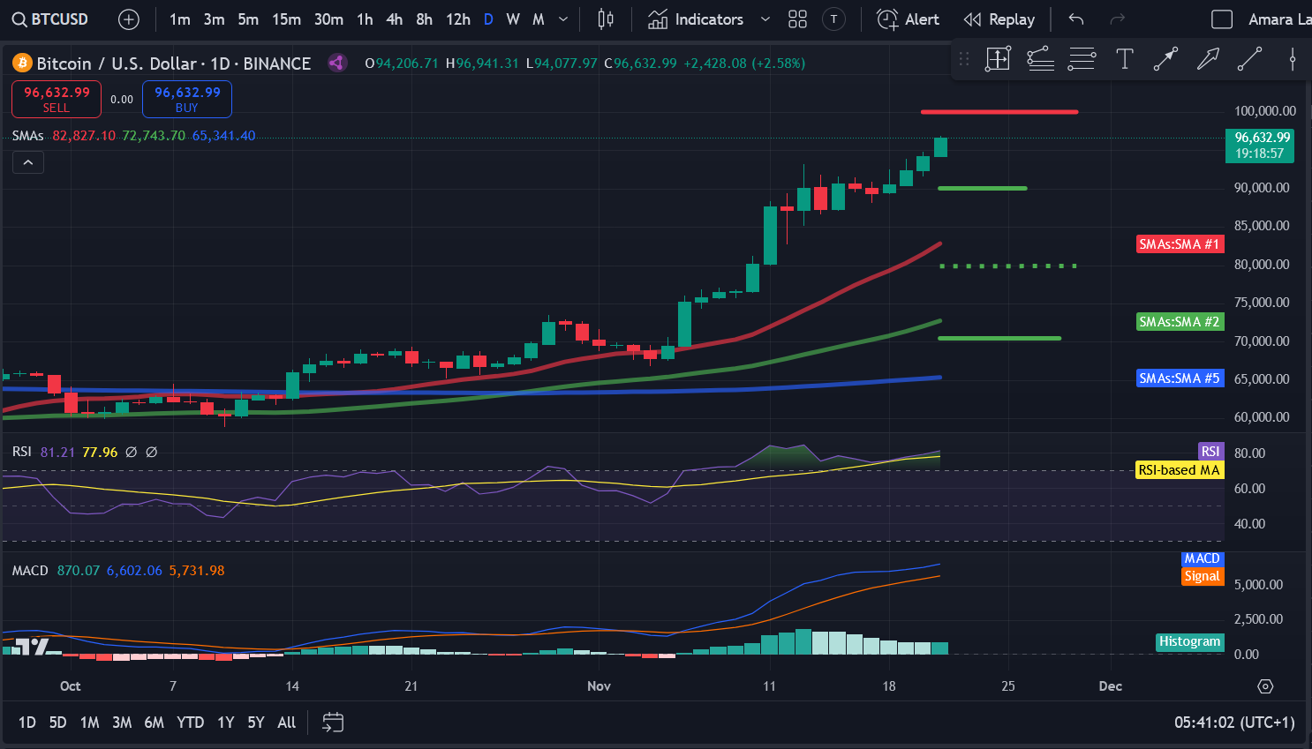Click the RSI-based MA axis label
Viewport: 1312px width, 749px height.
point(1180,470)
